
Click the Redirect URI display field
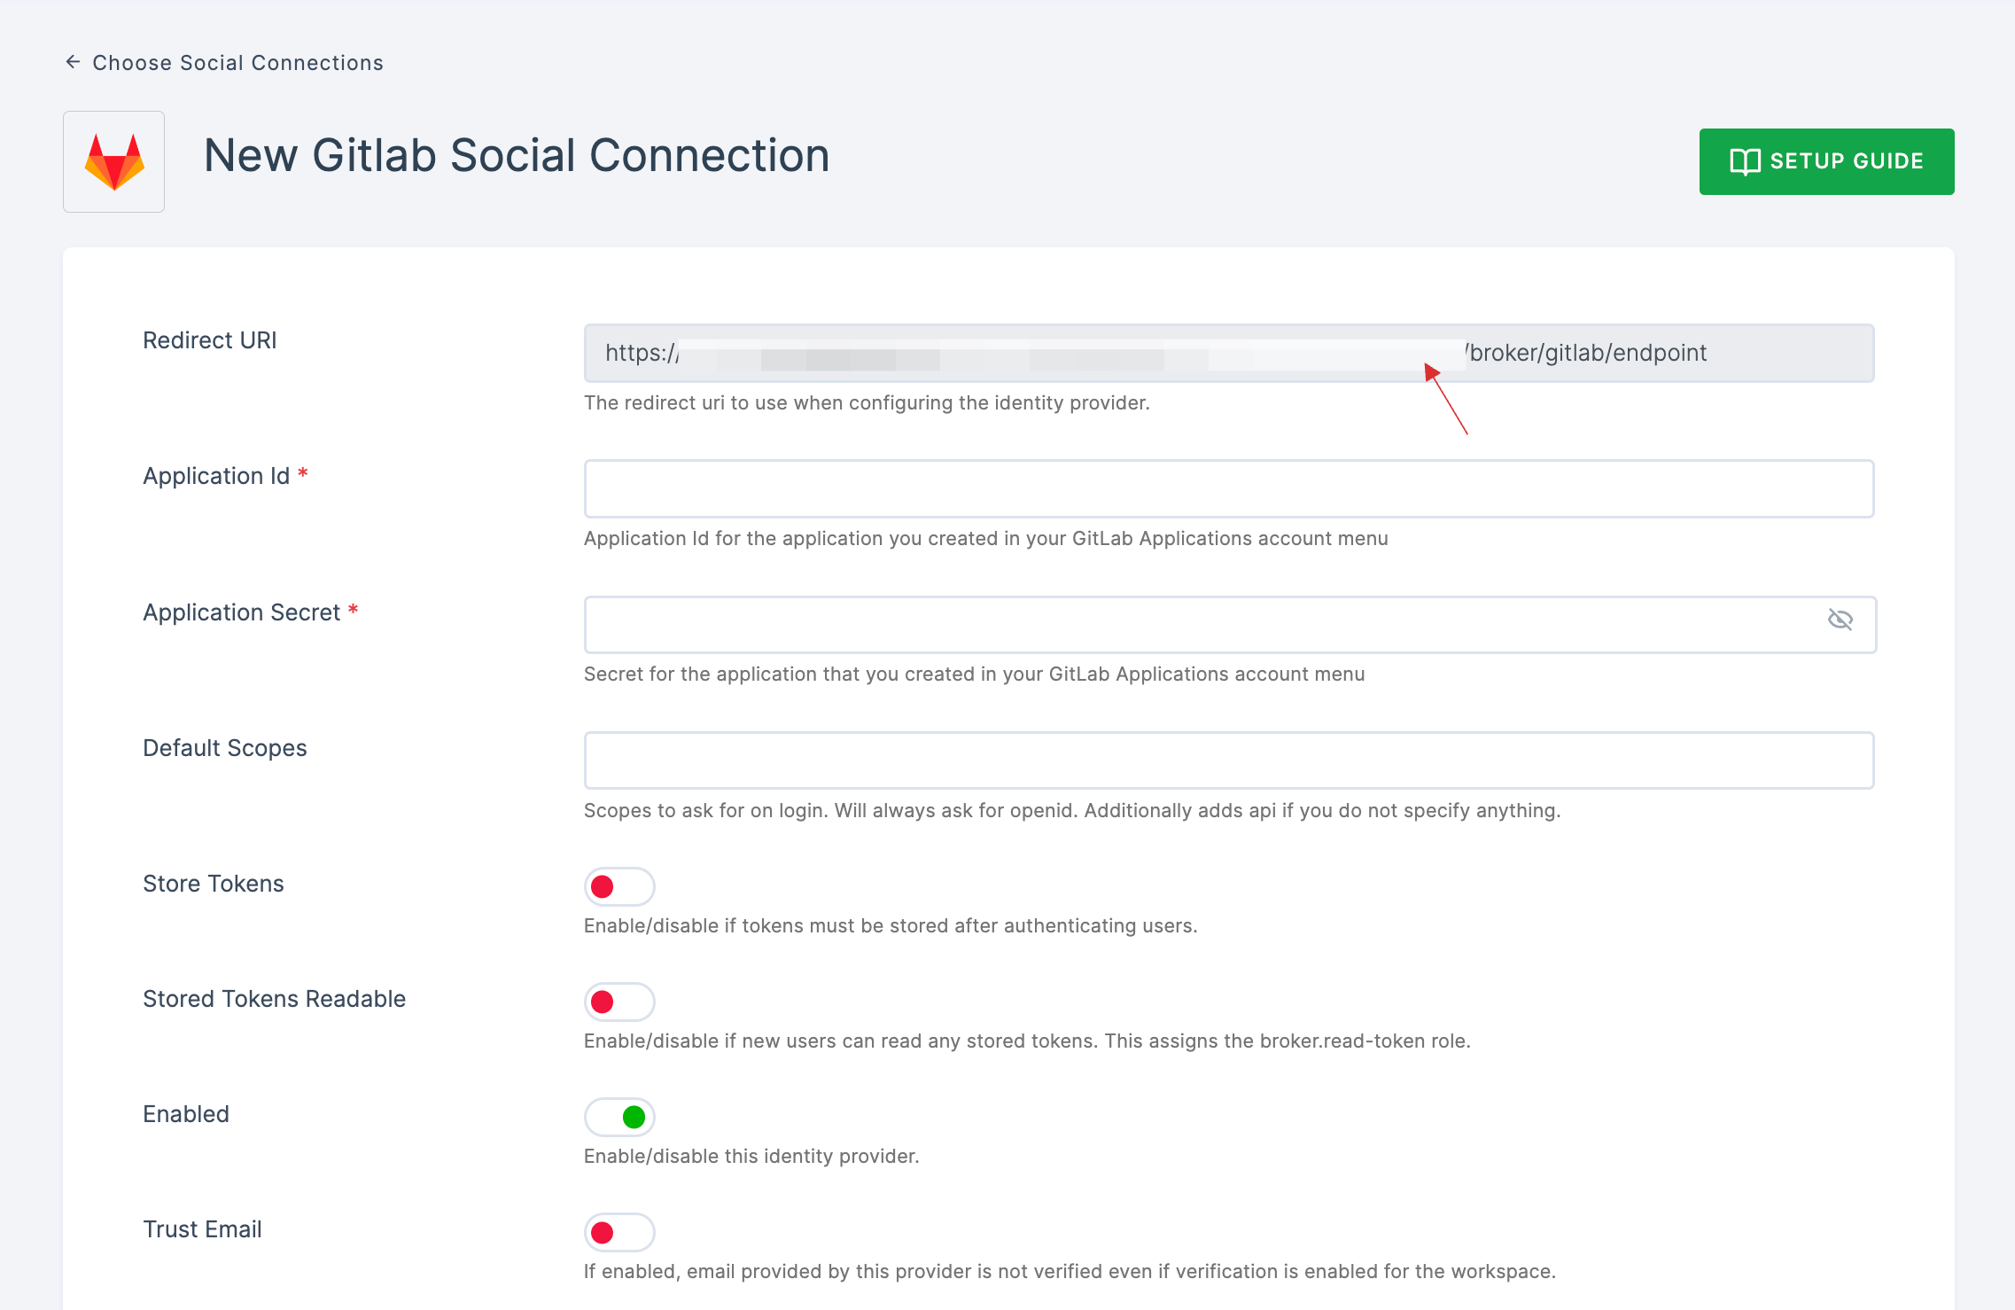[1229, 353]
